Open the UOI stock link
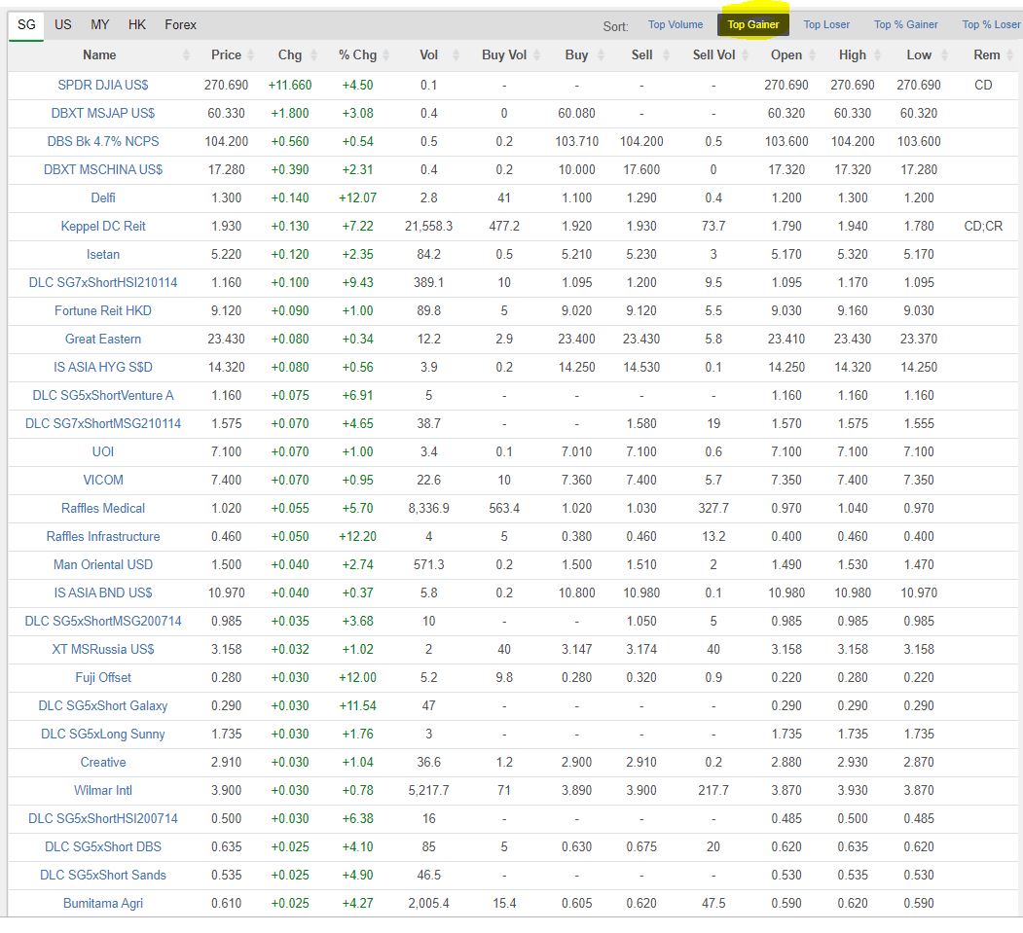 103,451
